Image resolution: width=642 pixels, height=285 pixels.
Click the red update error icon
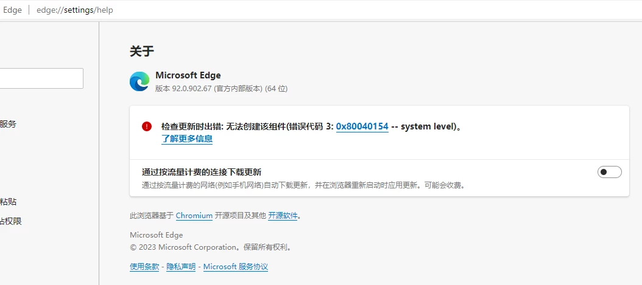point(147,126)
